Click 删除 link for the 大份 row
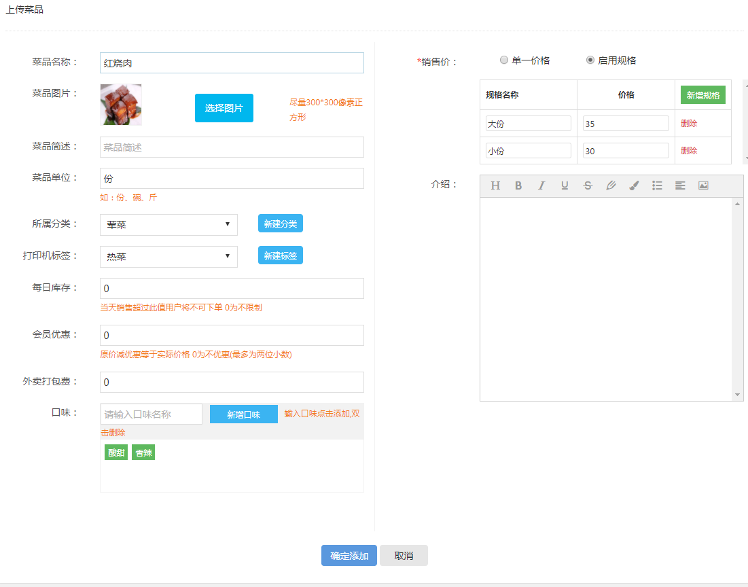The image size is (748, 587). coord(689,124)
